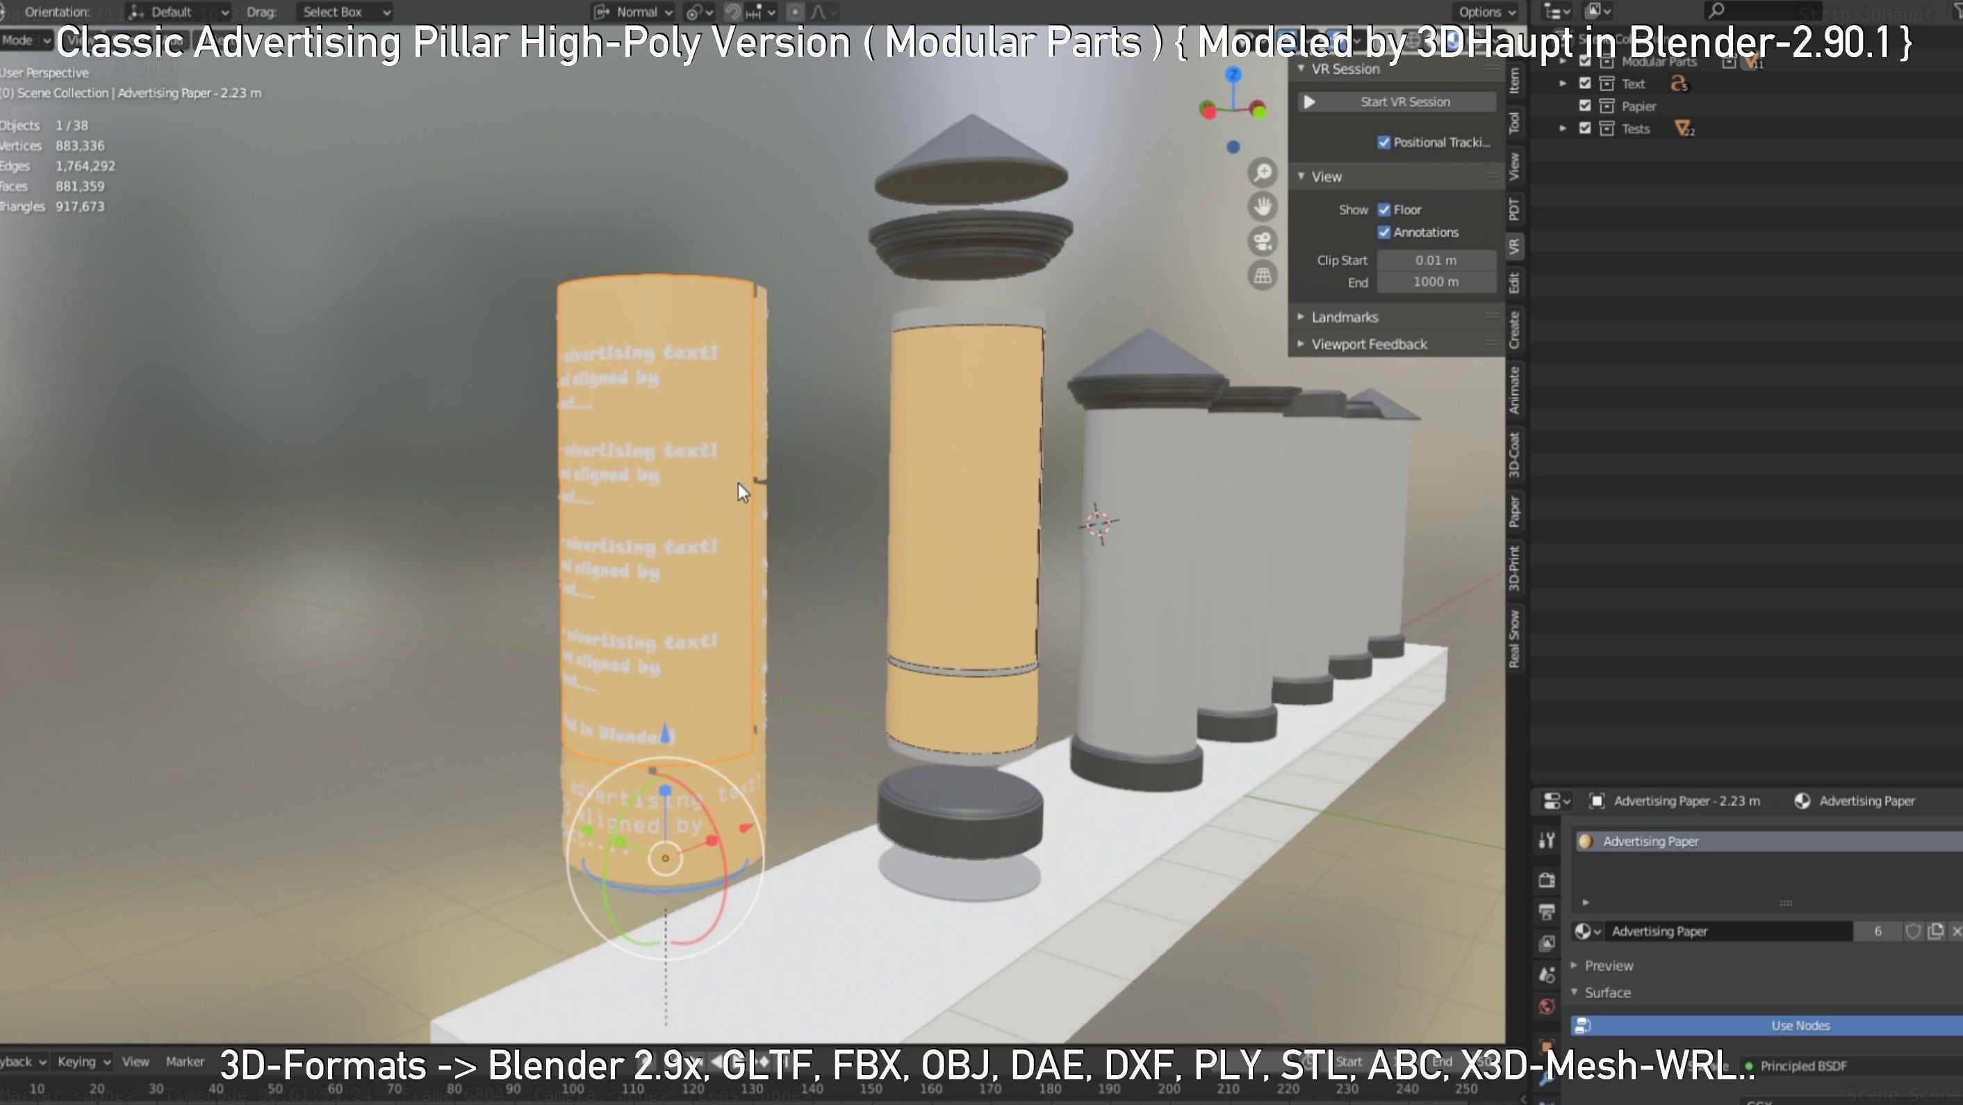
Task: Switch to the Animate sidebar tab
Action: pos(1515,390)
